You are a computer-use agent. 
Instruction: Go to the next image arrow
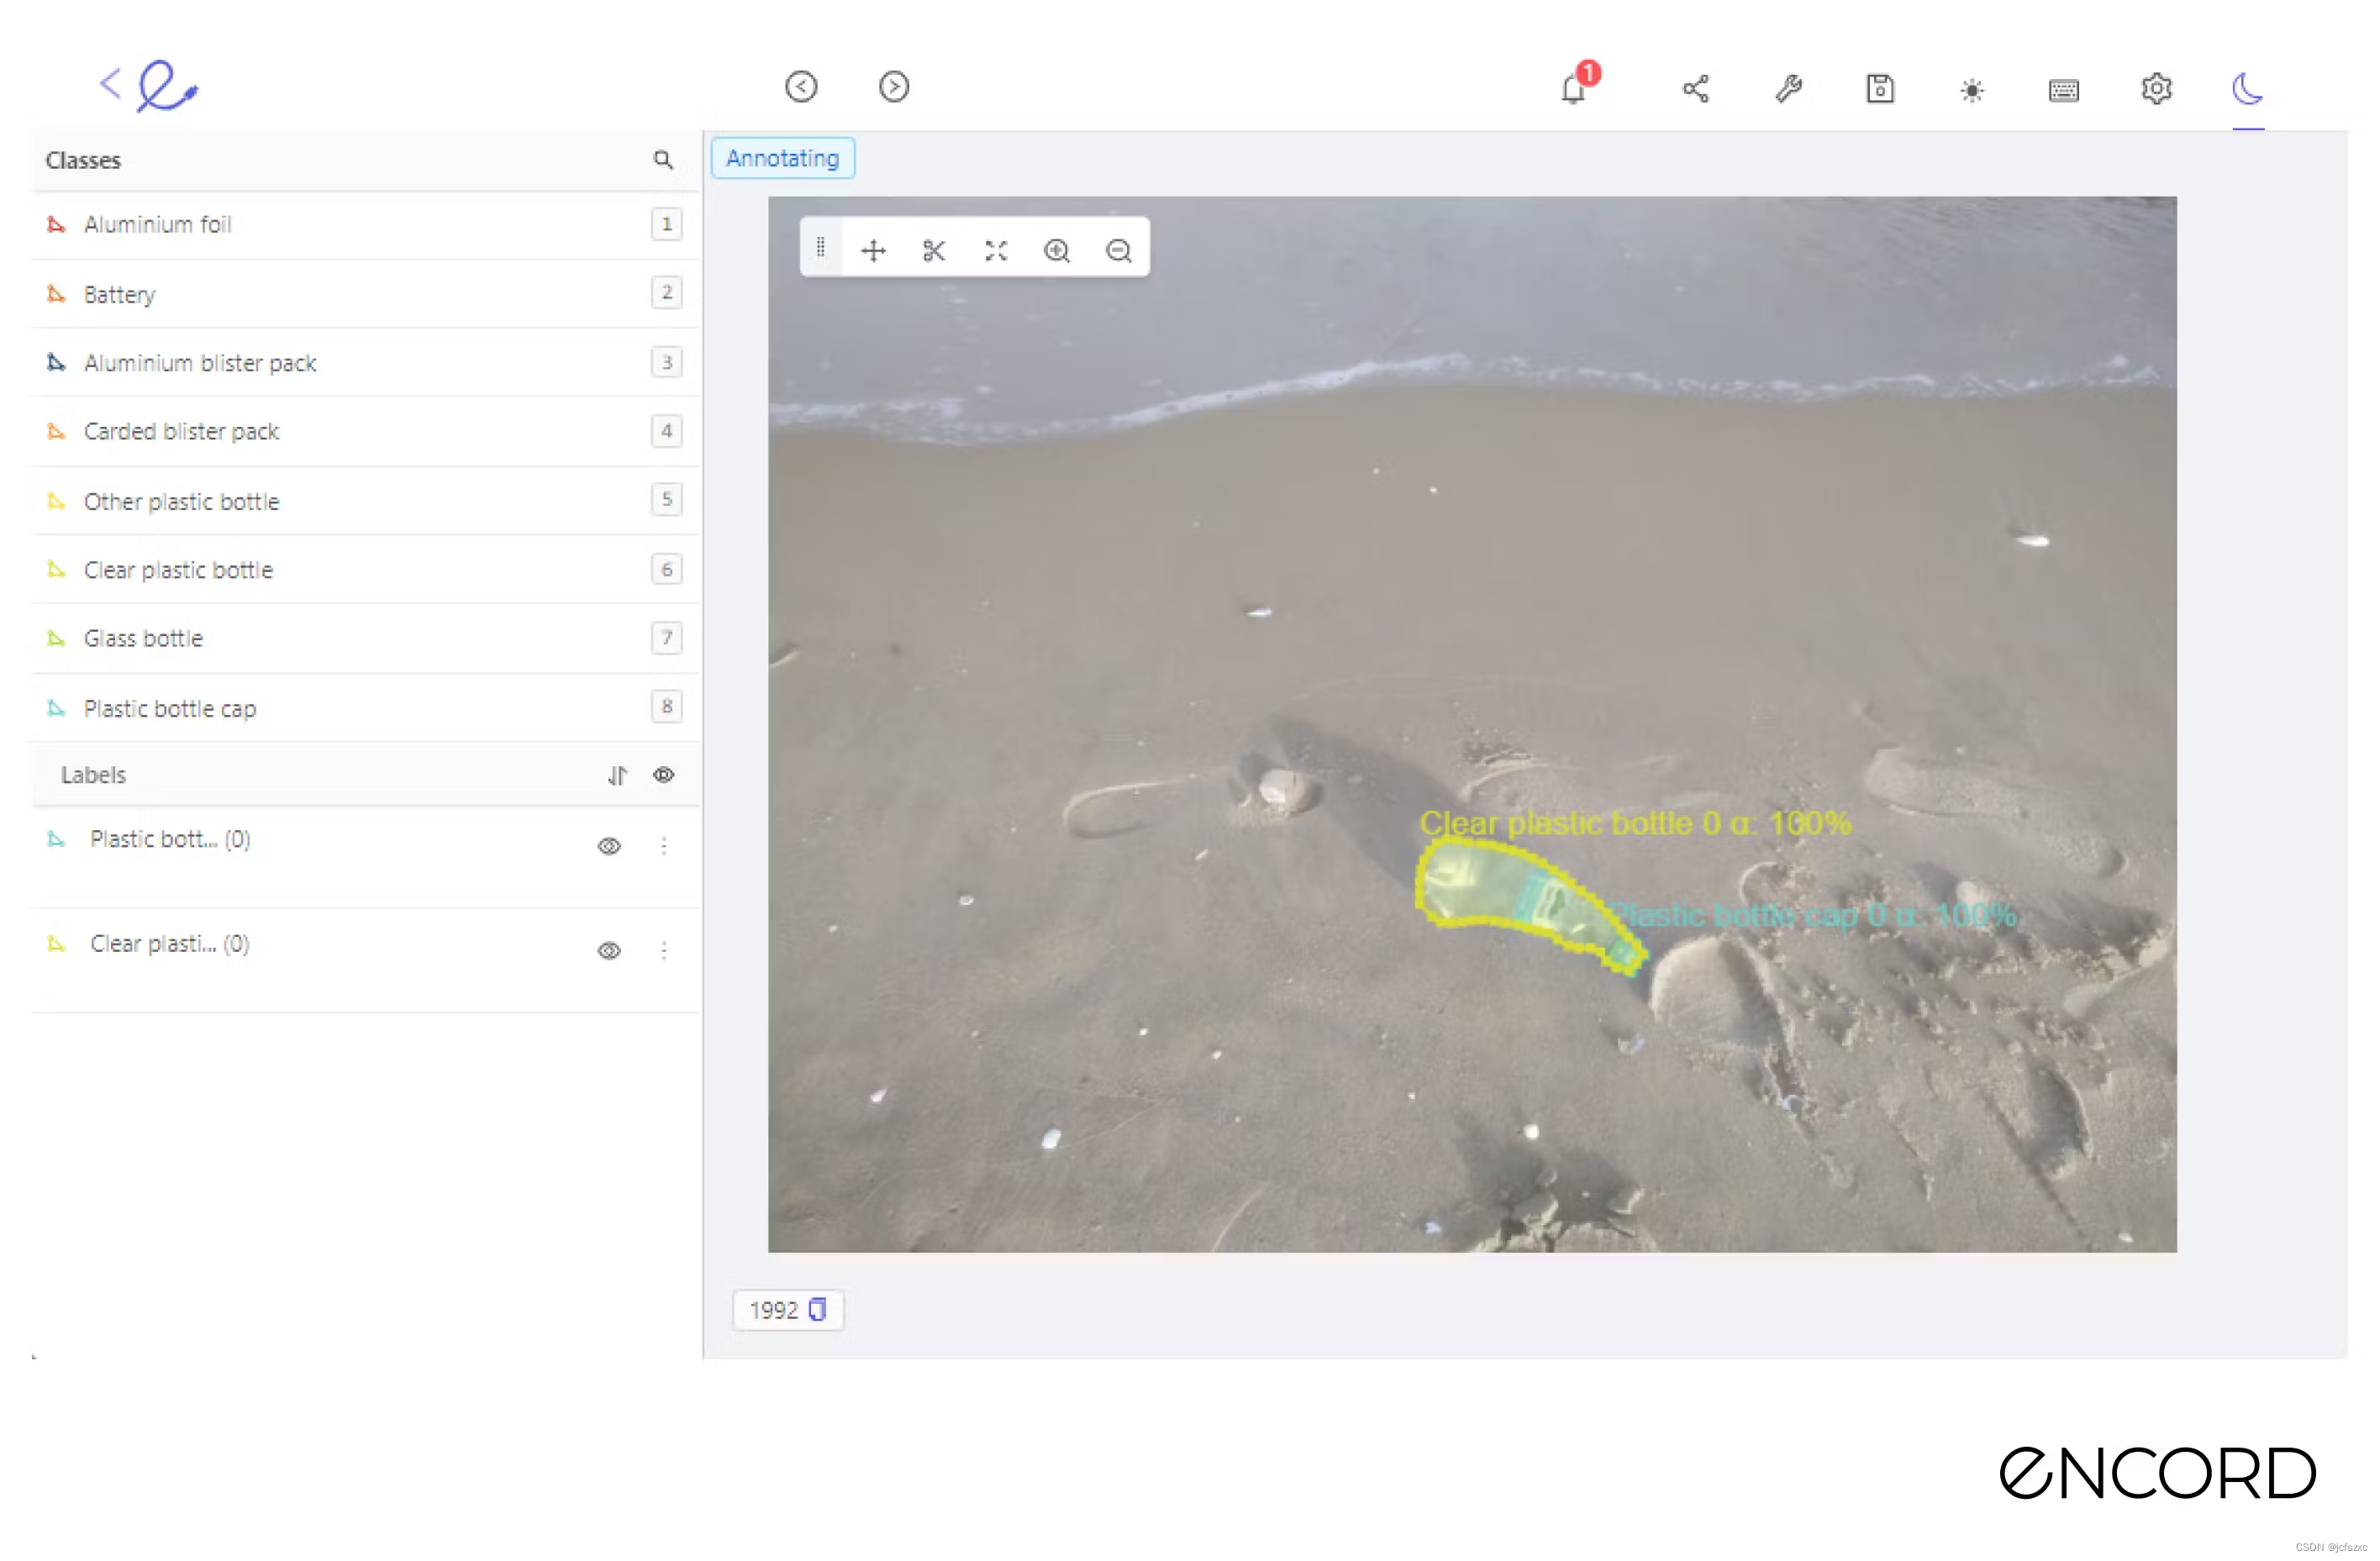pyautogui.click(x=894, y=87)
